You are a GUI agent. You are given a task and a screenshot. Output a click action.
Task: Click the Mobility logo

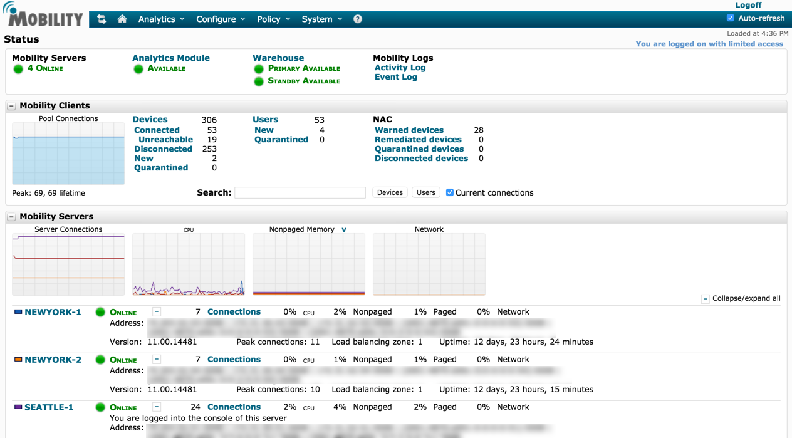point(43,16)
